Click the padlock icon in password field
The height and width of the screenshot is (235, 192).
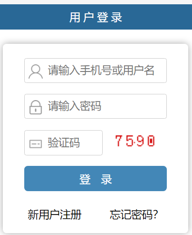point(36,107)
